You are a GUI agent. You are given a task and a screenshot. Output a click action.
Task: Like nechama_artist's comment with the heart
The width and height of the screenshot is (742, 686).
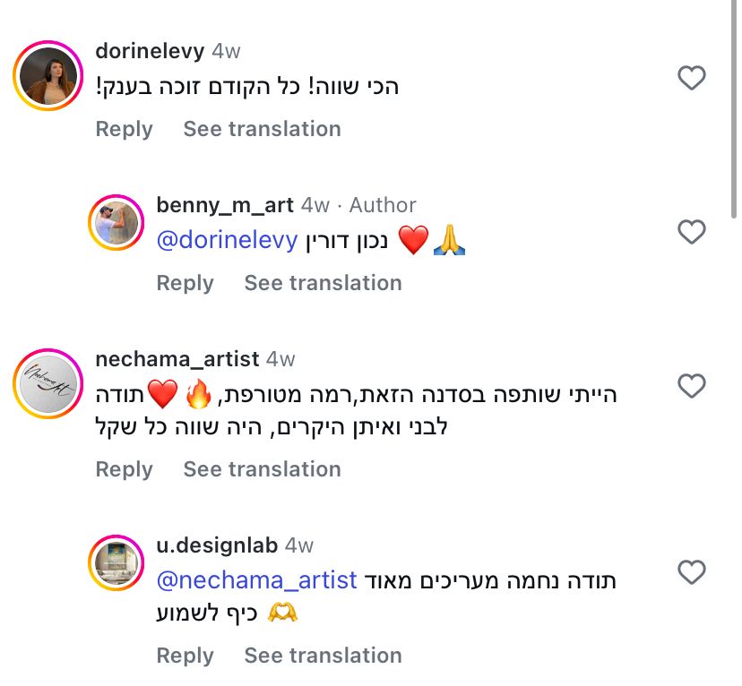click(x=691, y=387)
